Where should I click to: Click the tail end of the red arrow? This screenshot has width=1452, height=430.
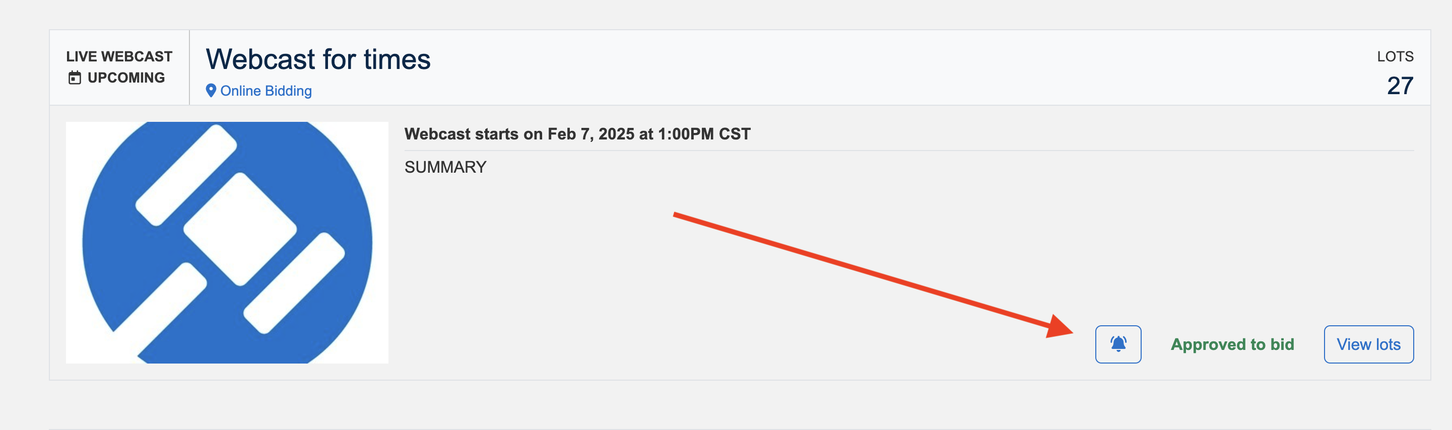click(x=678, y=214)
